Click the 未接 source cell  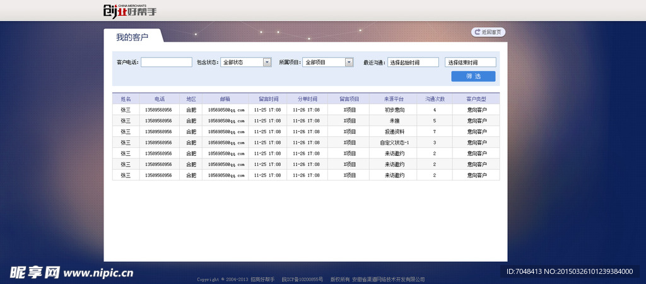(x=394, y=121)
